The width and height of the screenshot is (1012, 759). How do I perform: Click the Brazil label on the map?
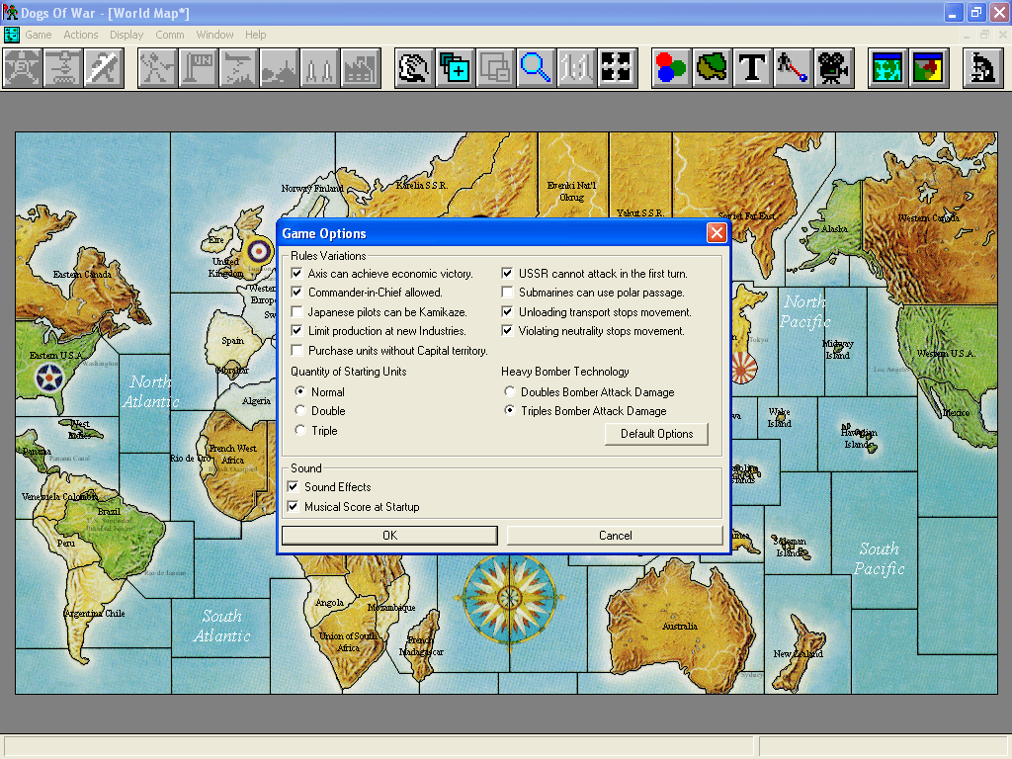coord(109,512)
